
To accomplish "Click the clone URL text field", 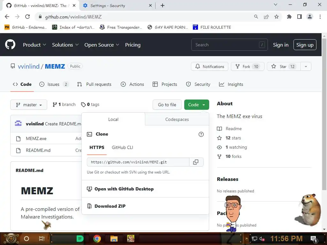I will pyautogui.click(x=138, y=162).
